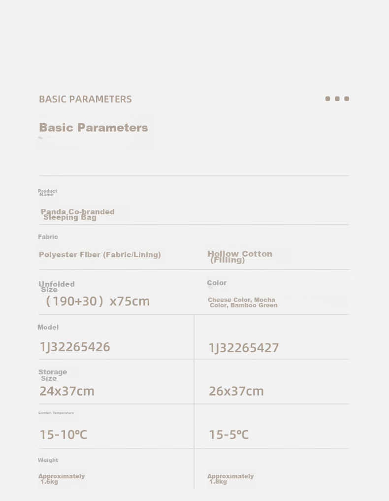This screenshot has width=389, height=501.
Task: Click the Product Name label
Action: [x=48, y=193]
